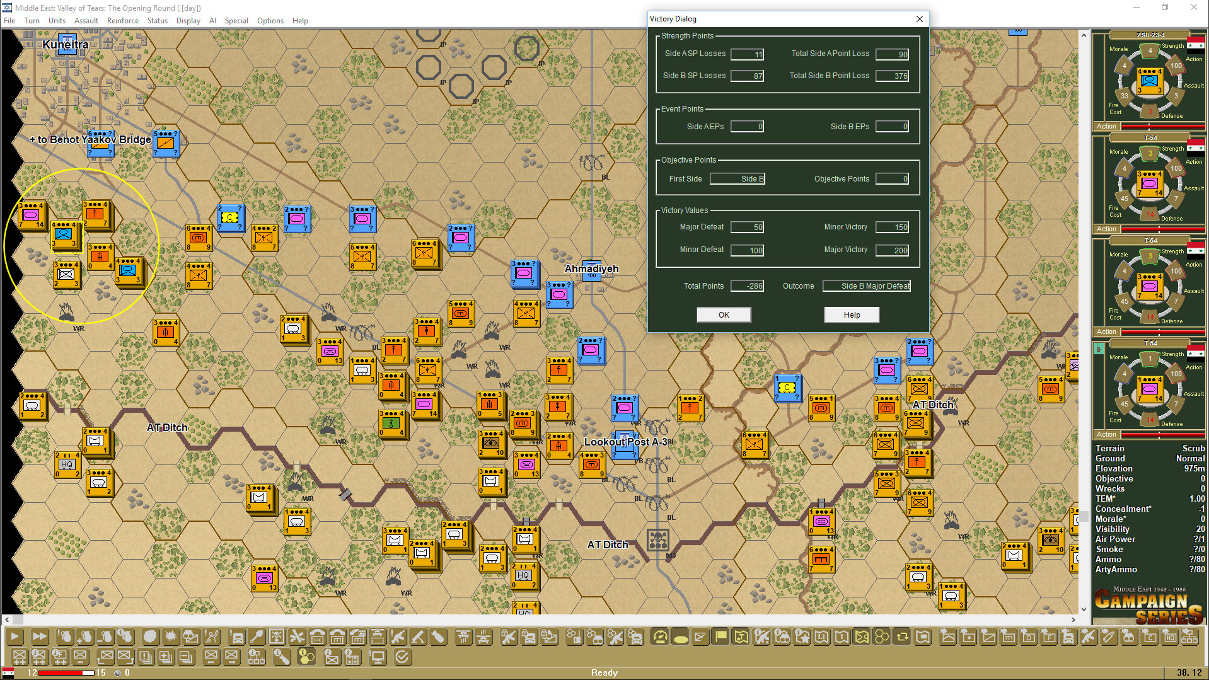Open the Options menu

point(270,20)
